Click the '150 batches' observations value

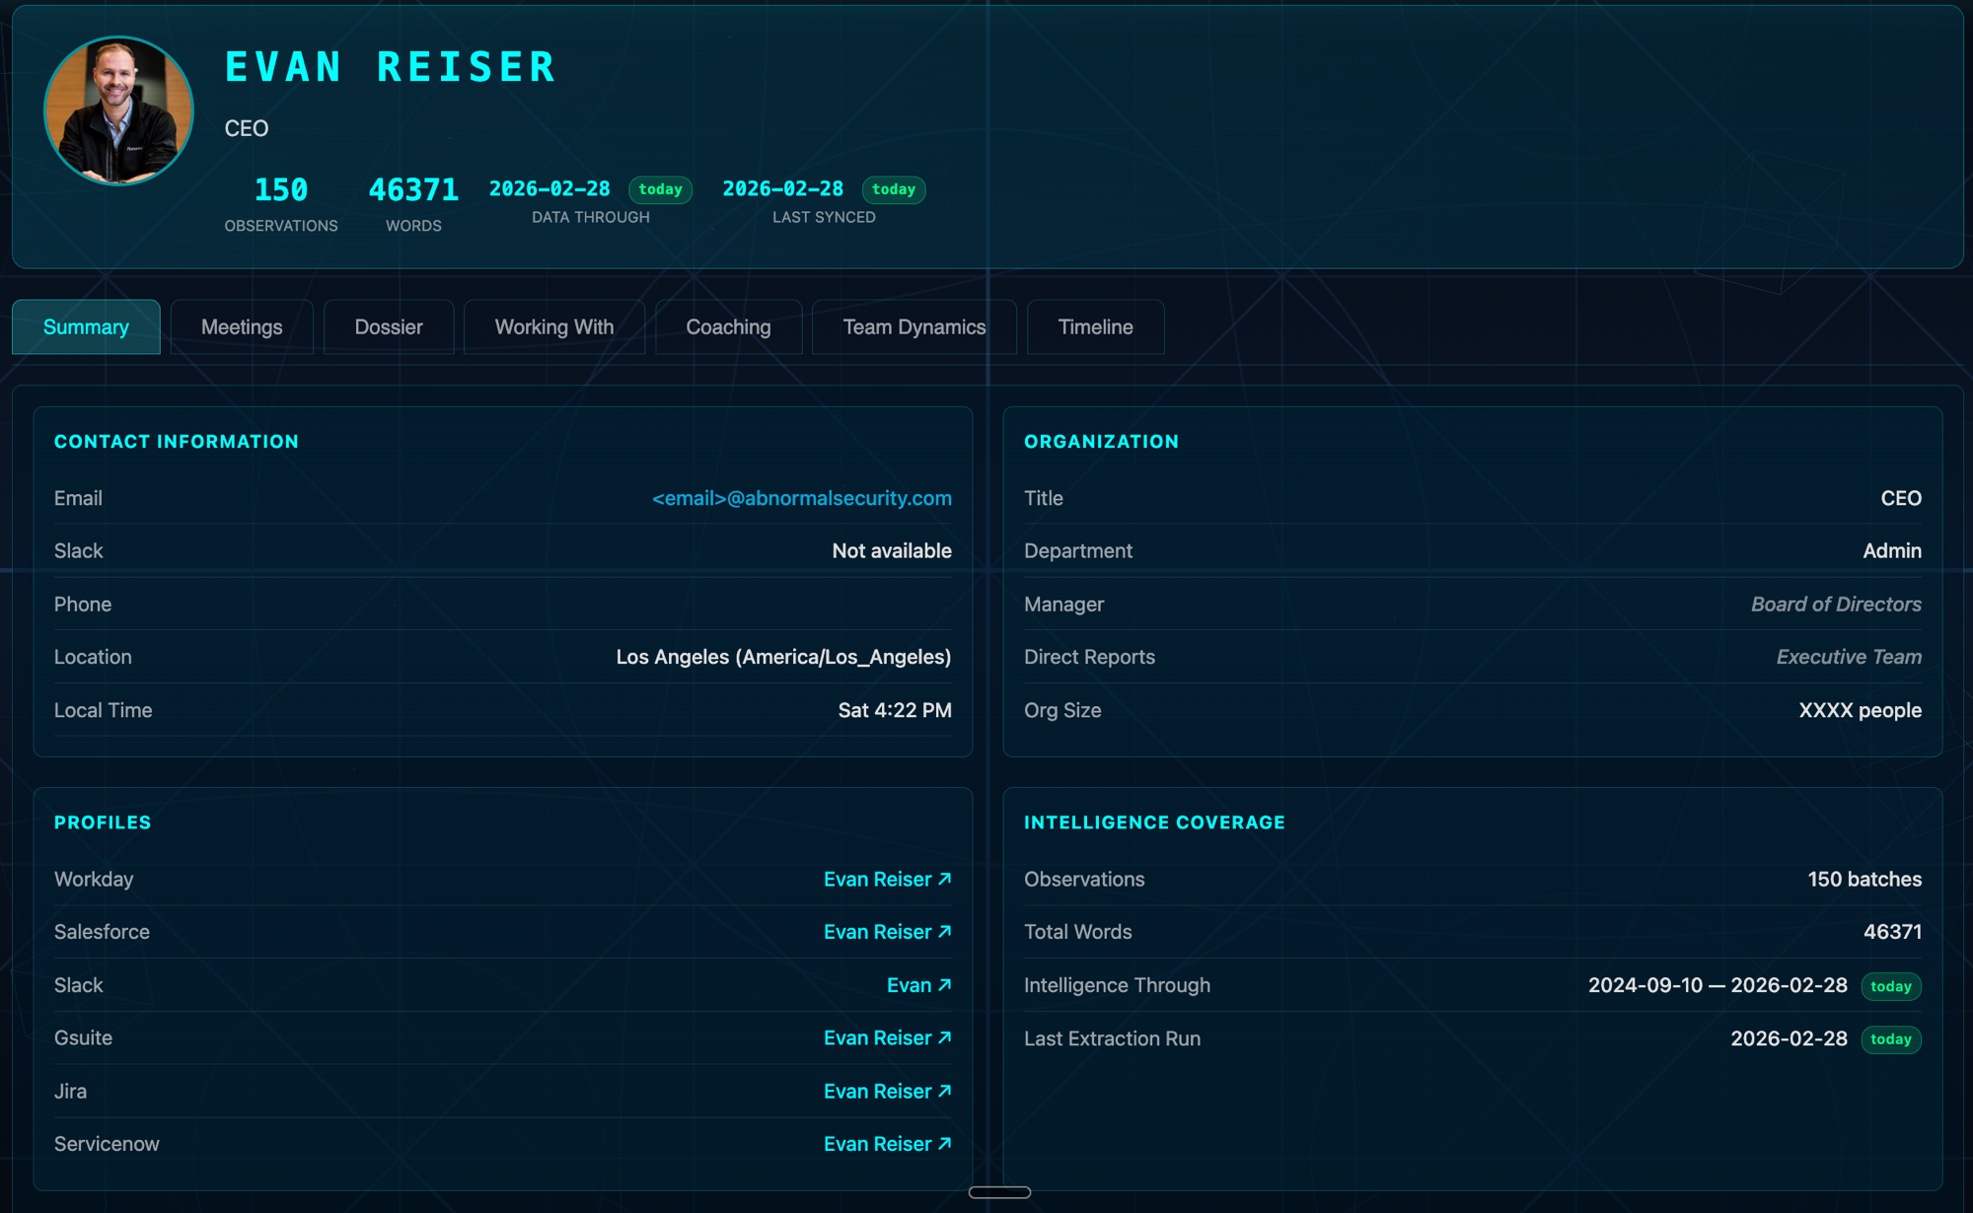[1864, 879]
